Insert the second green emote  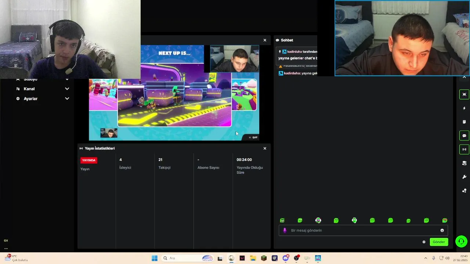(300, 220)
